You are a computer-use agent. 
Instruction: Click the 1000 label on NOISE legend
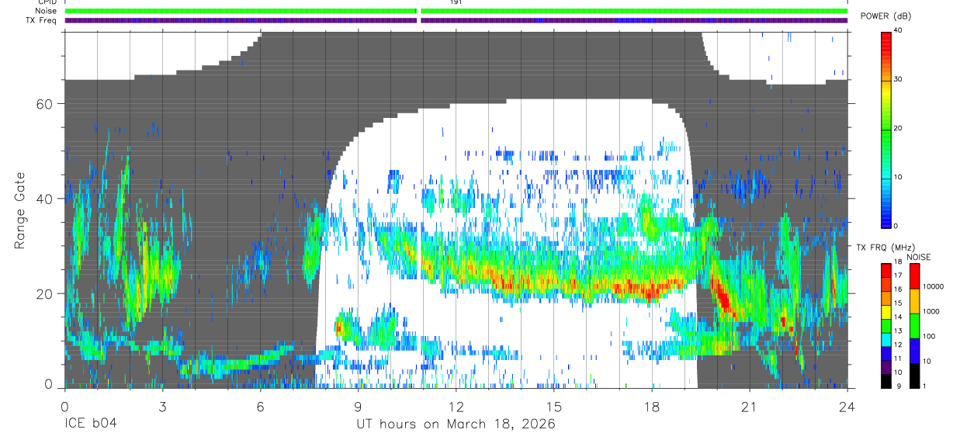(x=931, y=311)
